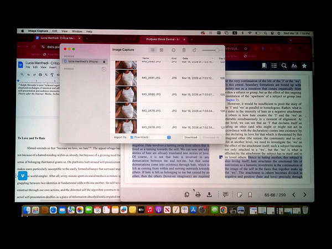Click the page number field 65-66 / 299
Image resolution: width=332 pixels, height=249 pixels.
tap(275, 195)
